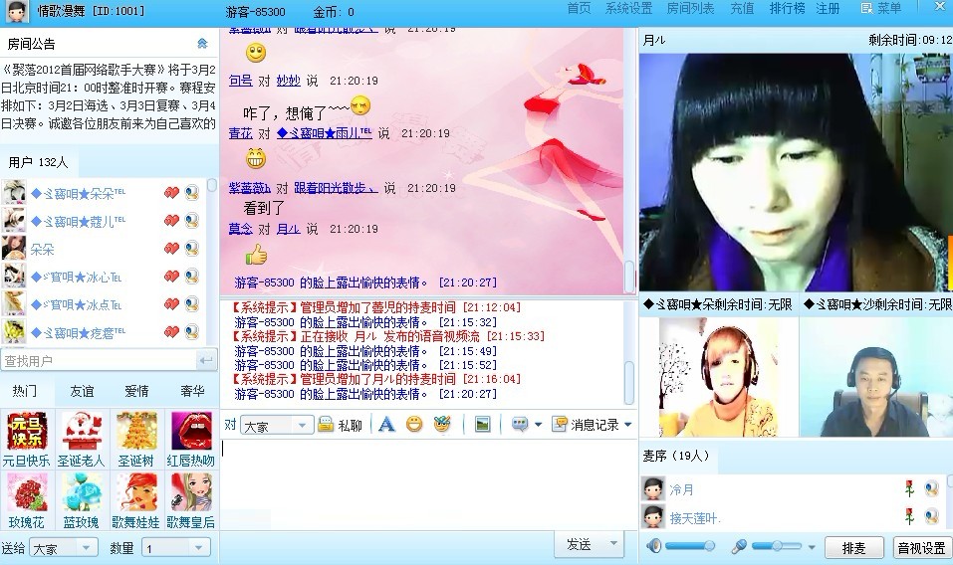Image resolution: width=953 pixels, height=565 pixels.
Task: Click the speaker volume icon
Action: pyautogui.click(x=654, y=546)
